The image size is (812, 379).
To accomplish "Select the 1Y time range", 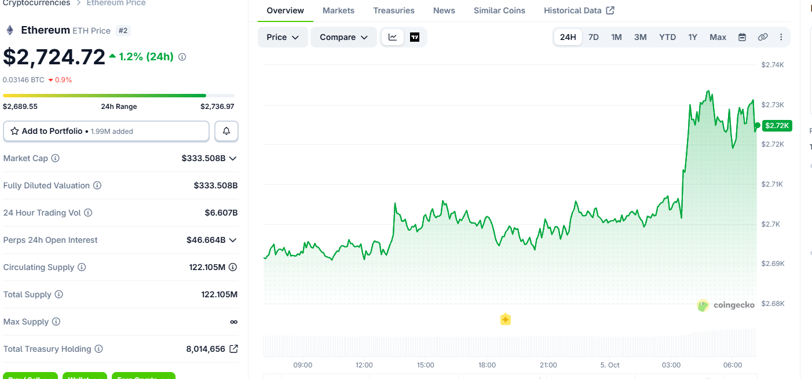I will [x=693, y=37].
